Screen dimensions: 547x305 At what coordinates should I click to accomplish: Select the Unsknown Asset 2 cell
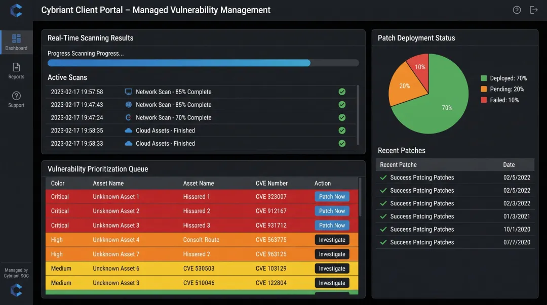(116, 211)
